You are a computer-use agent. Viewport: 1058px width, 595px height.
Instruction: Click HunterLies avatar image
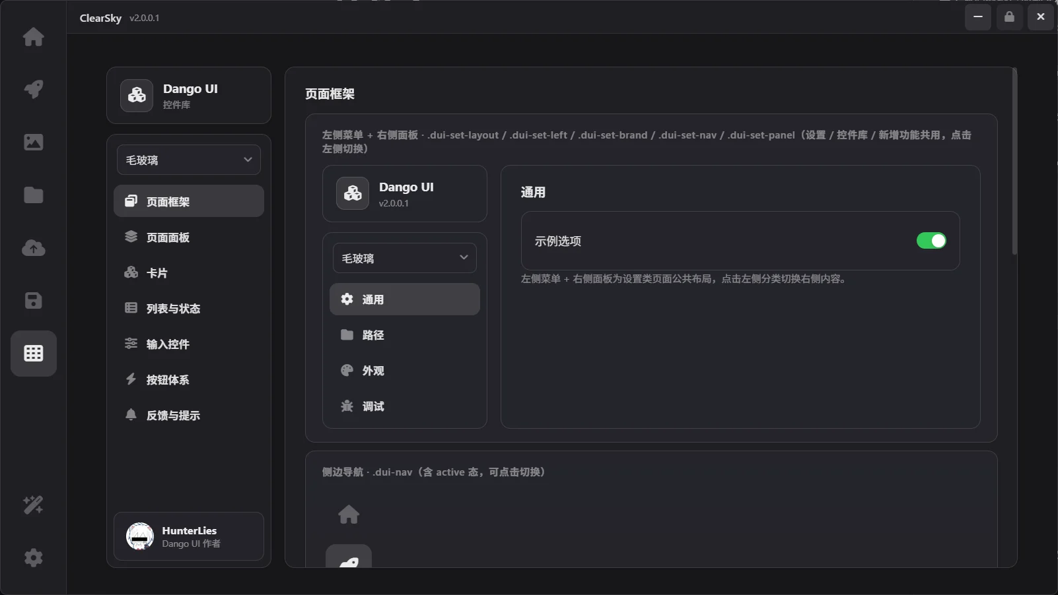click(x=140, y=536)
